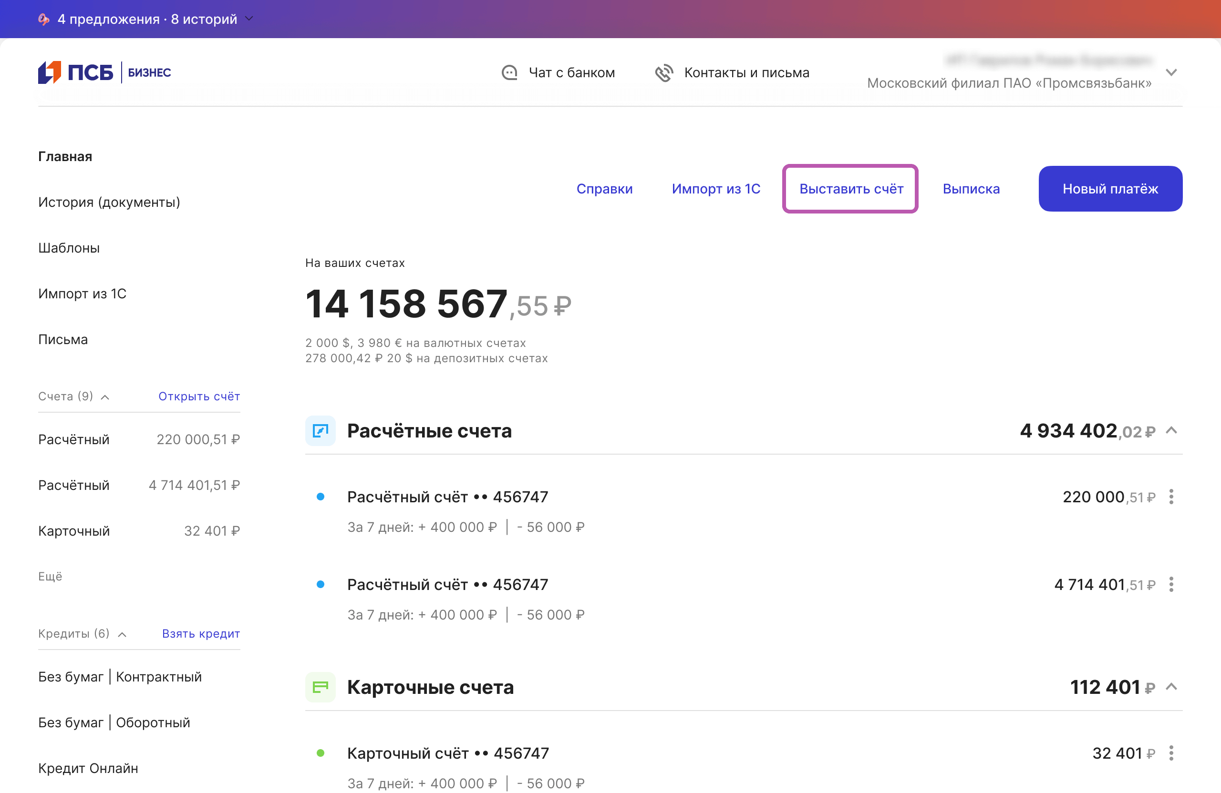Collapse the Счета (9) sidebar list

(105, 397)
